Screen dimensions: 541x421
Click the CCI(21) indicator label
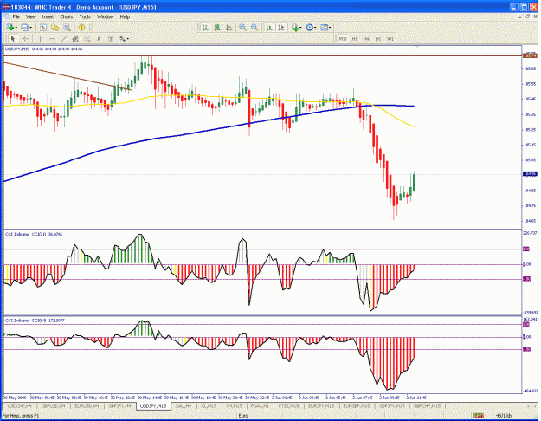[x=34, y=235]
